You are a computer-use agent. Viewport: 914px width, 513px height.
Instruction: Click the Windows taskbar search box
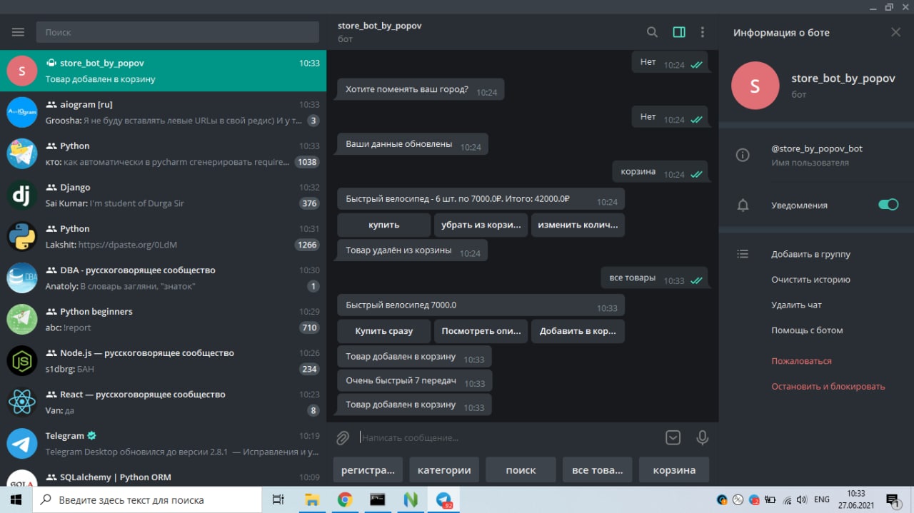148,500
